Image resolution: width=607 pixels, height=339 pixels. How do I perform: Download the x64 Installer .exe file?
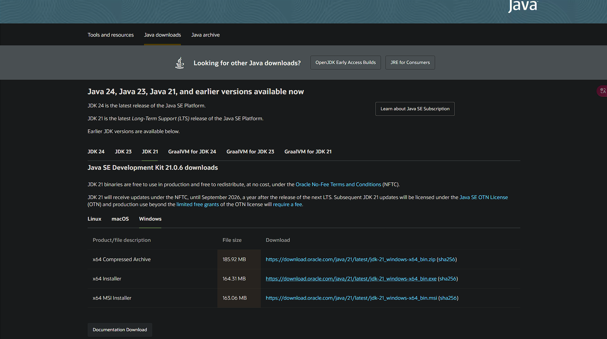pyautogui.click(x=351, y=279)
